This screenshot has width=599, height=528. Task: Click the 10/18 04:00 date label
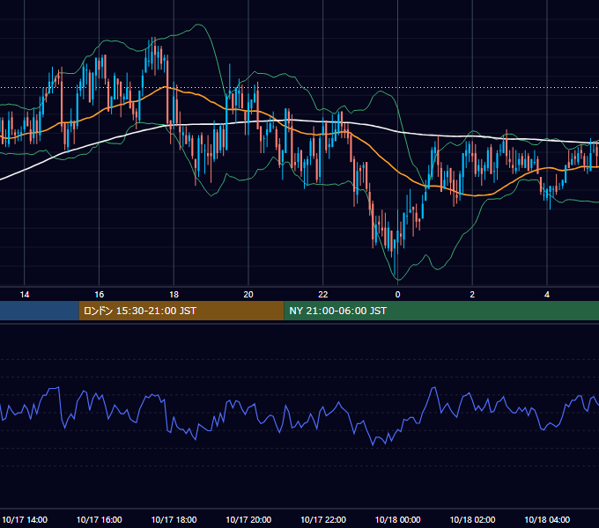(547, 519)
